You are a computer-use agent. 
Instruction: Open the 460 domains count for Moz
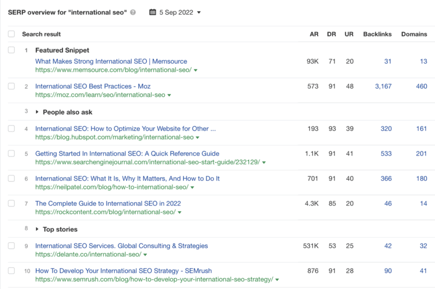pyautogui.click(x=421, y=86)
